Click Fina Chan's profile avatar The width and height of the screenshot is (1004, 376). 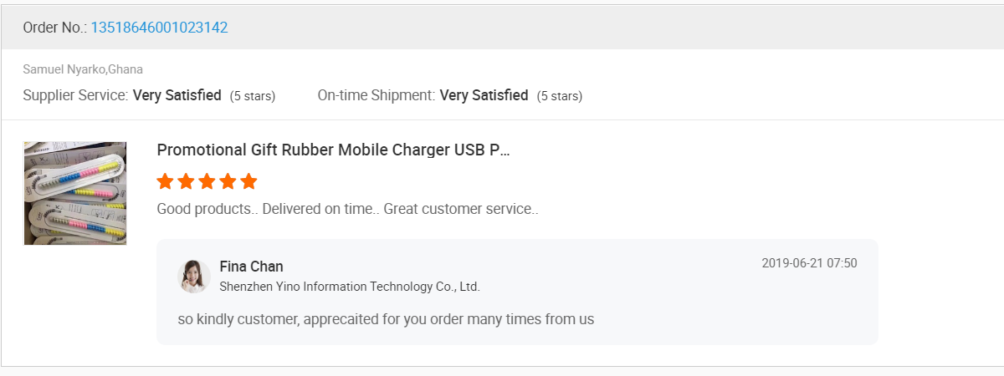click(194, 277)
